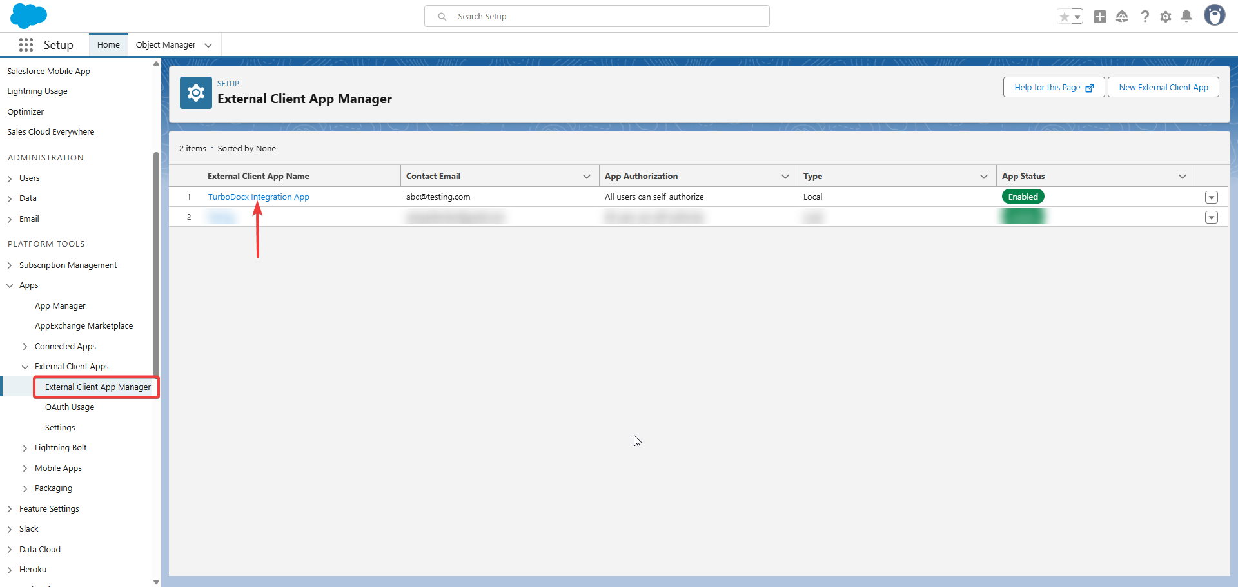Click the Salesforce cloud logo
This screenshot has width=1238, height=587.
pyautogui.click(x=28, y=15)
